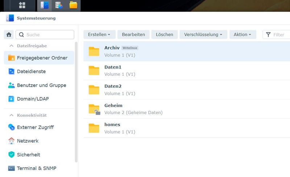Click the WriteOnce badge on Archiv
The image size is (290, 177).
point(130,48)
